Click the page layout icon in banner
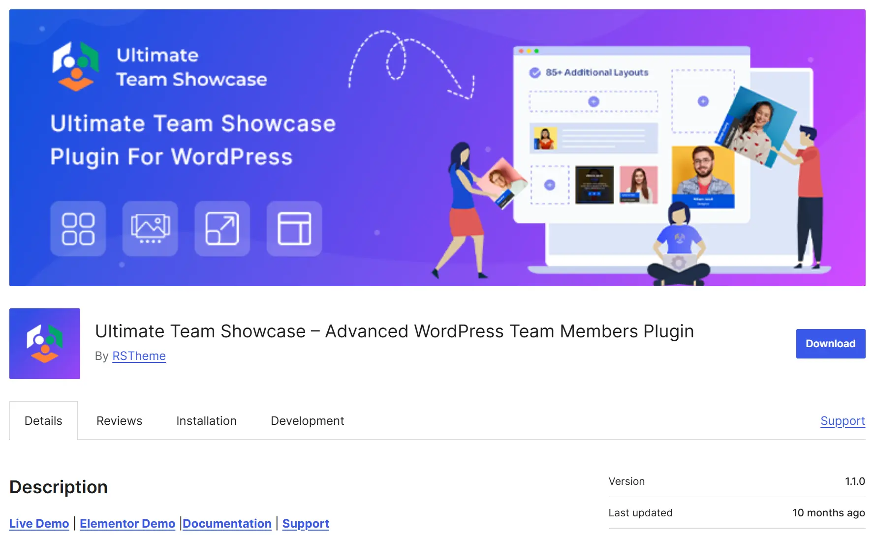The height and width of the screenshot is (537, 874). (x=294, y=229)
